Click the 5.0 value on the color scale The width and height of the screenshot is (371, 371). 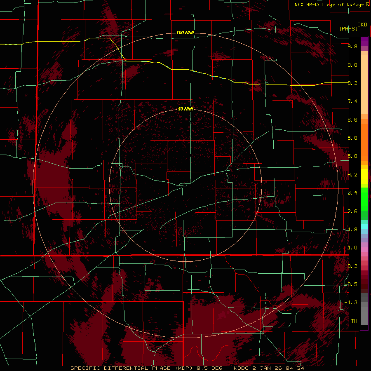tap(352, 156)
